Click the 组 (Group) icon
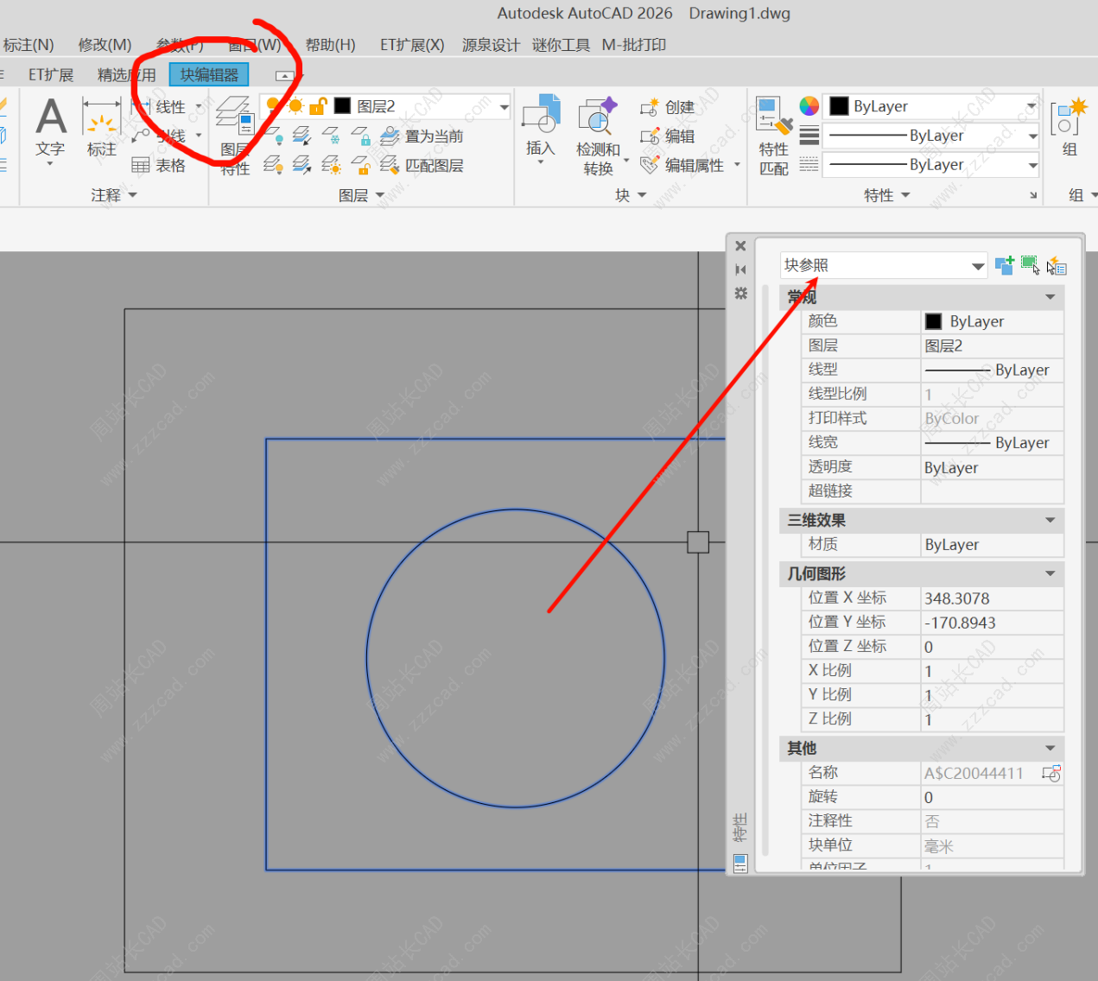 coord(1069,127)
